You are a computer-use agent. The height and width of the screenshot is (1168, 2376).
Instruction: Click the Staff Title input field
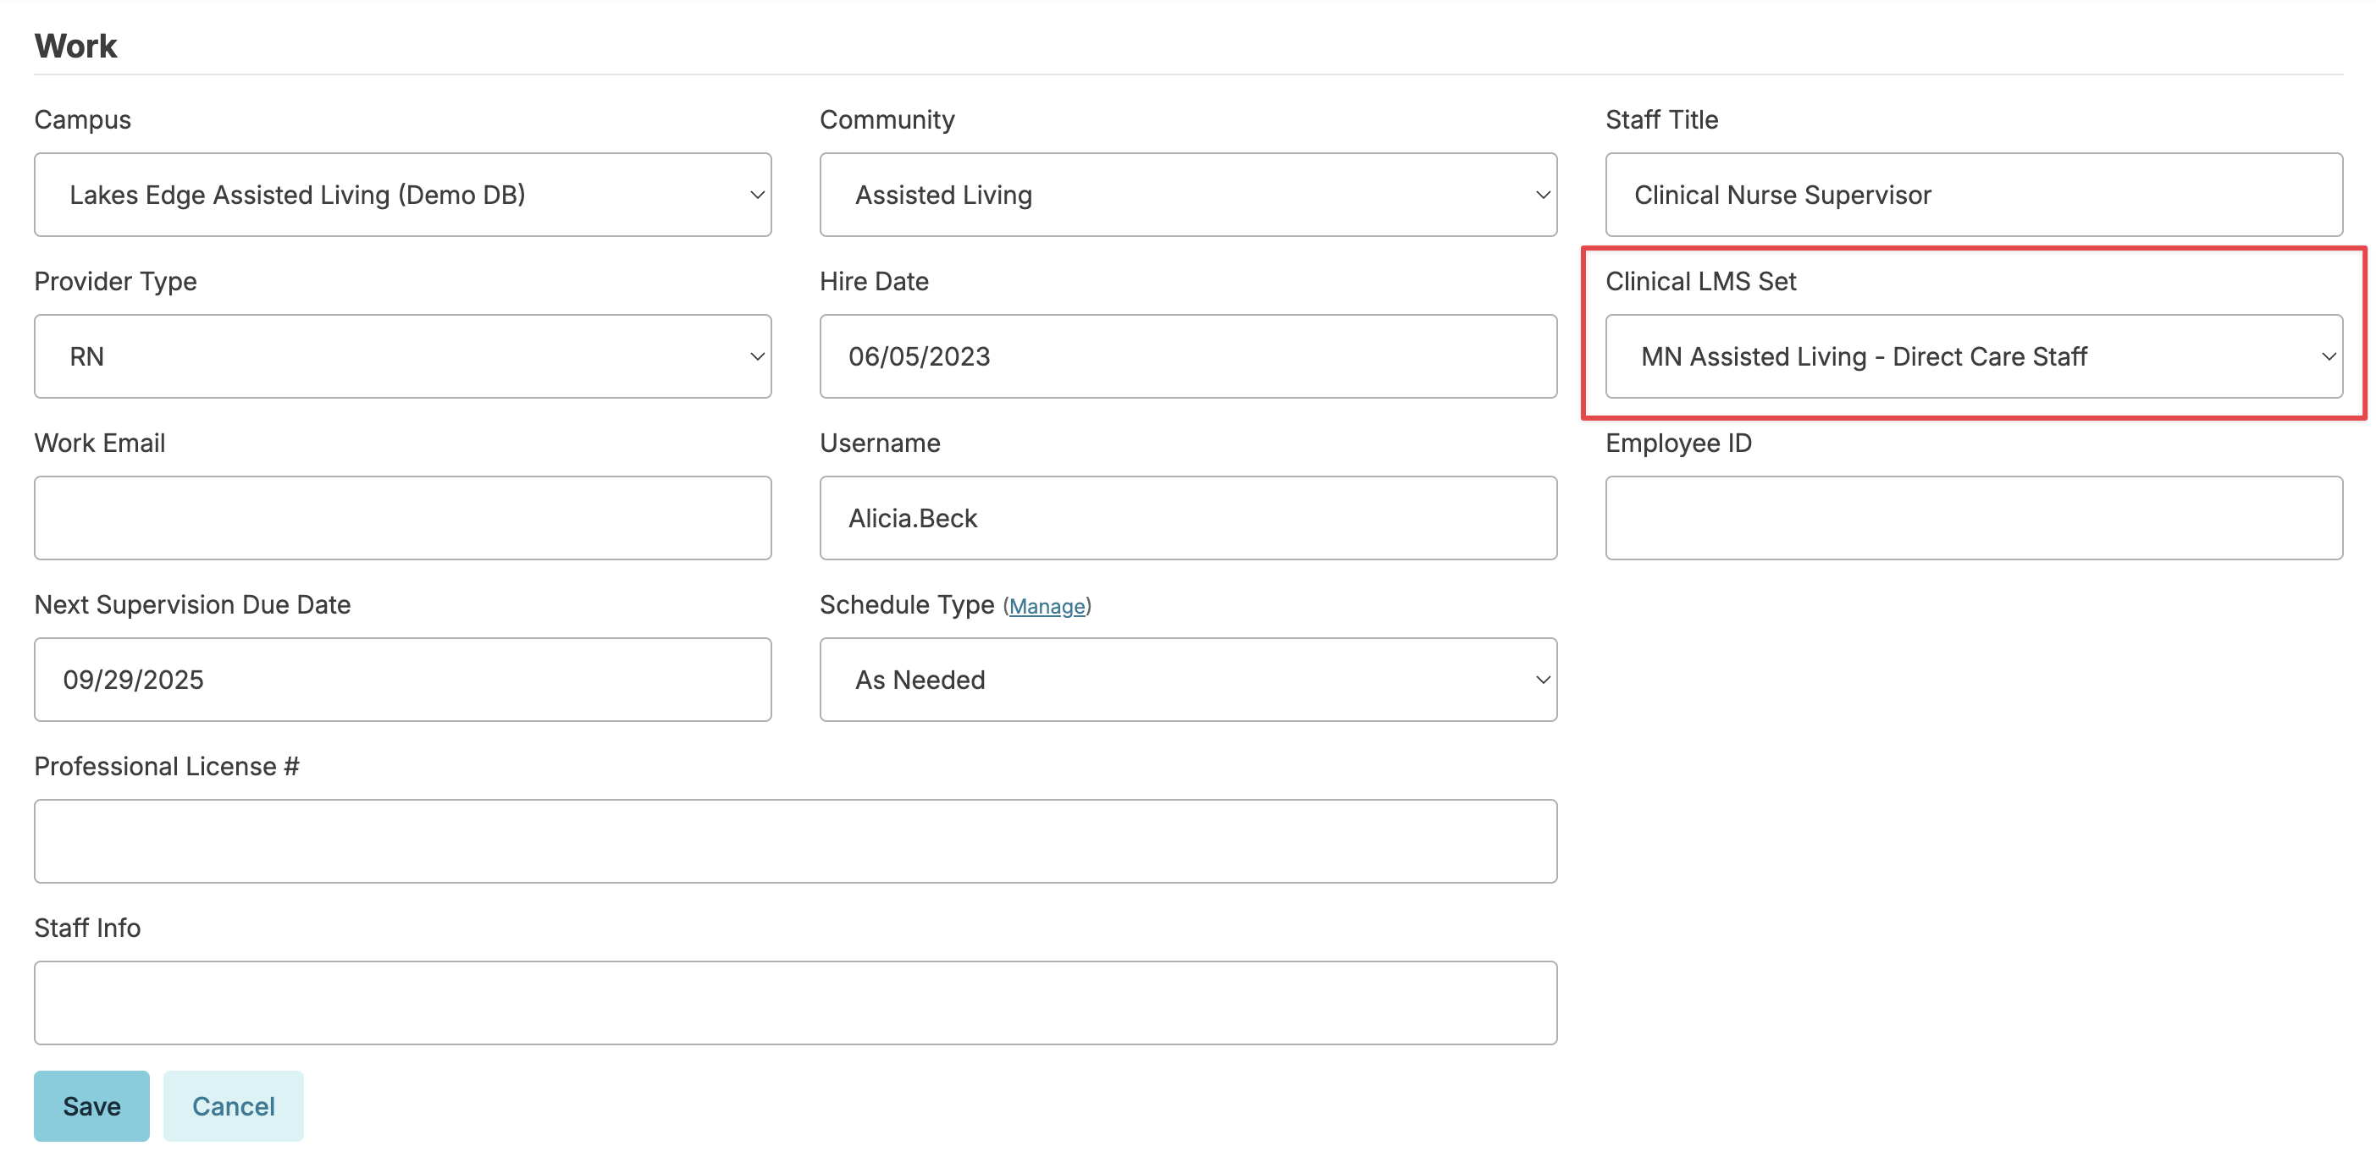click(x=1973, y=195)
